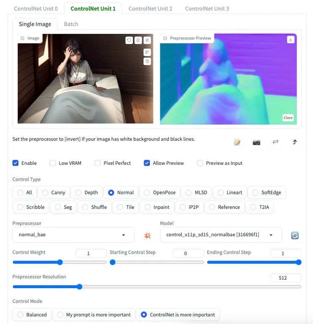Screen dimensions: 313x324
Task: Refresh the model list icon
Action: pos(295,235)
